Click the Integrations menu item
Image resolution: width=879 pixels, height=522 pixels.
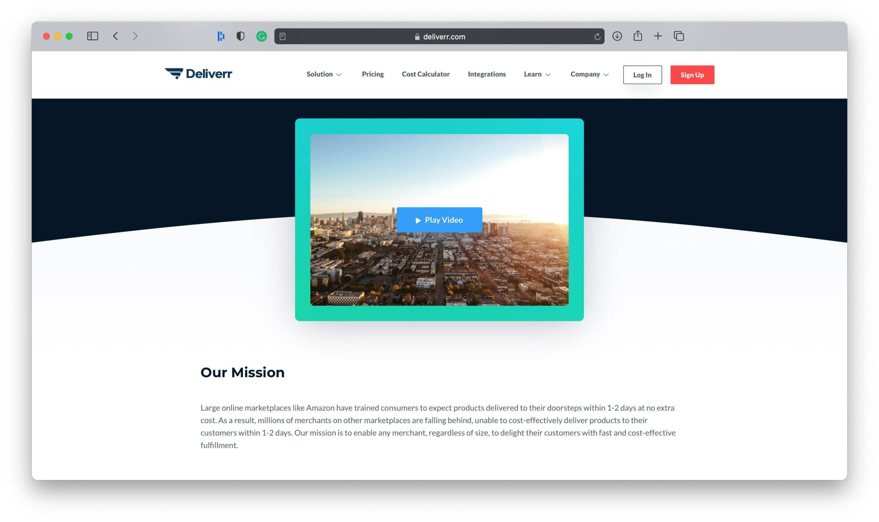(487, 74)
